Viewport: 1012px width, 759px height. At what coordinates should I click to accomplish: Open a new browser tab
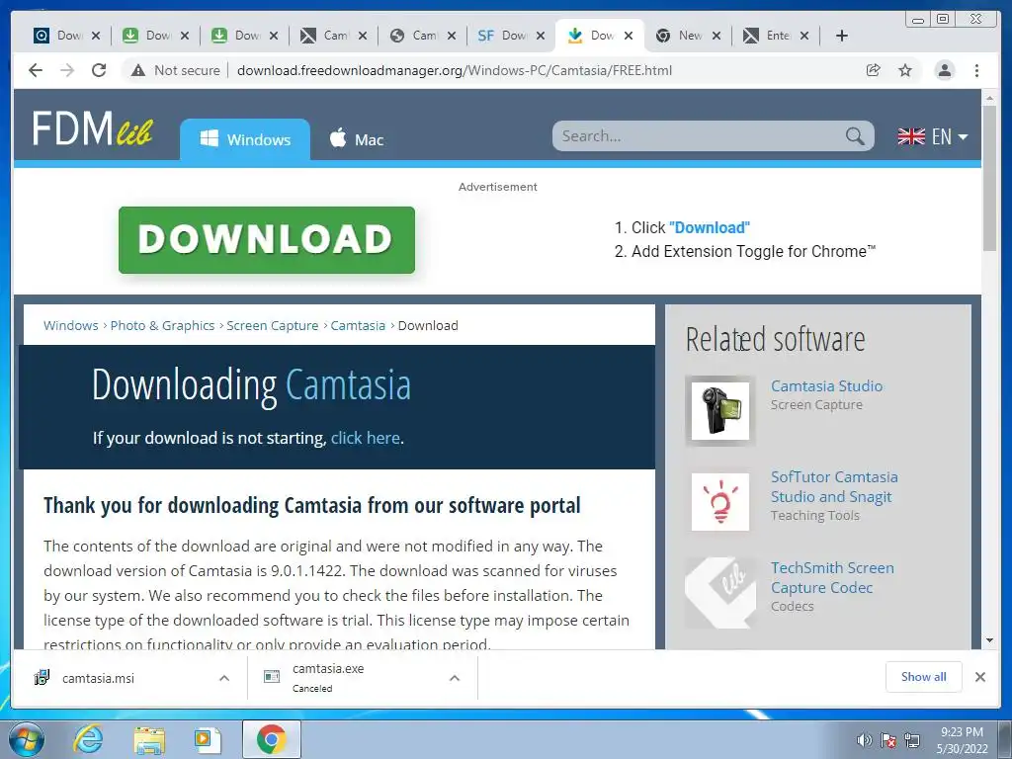click(842, 36)
